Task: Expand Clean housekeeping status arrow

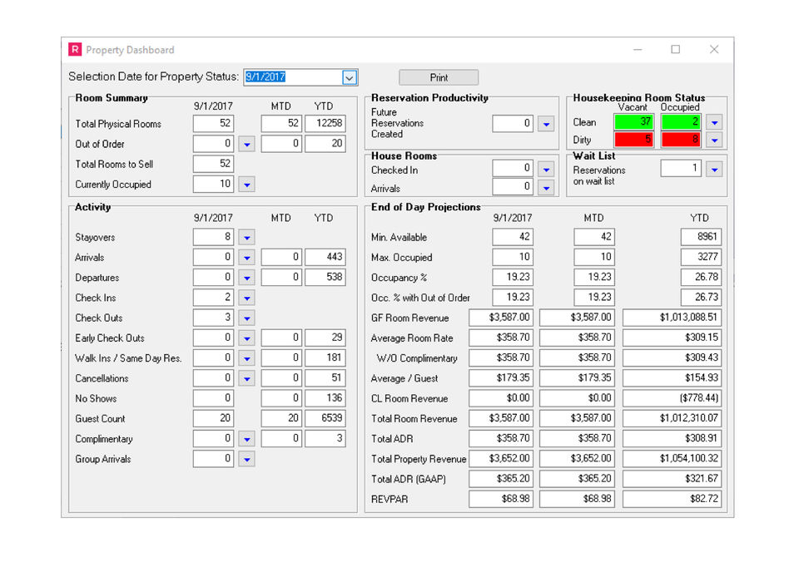Action: (714, 122)
